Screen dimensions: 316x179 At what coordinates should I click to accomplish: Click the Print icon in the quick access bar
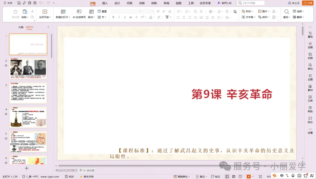click(x=30, y=3)
